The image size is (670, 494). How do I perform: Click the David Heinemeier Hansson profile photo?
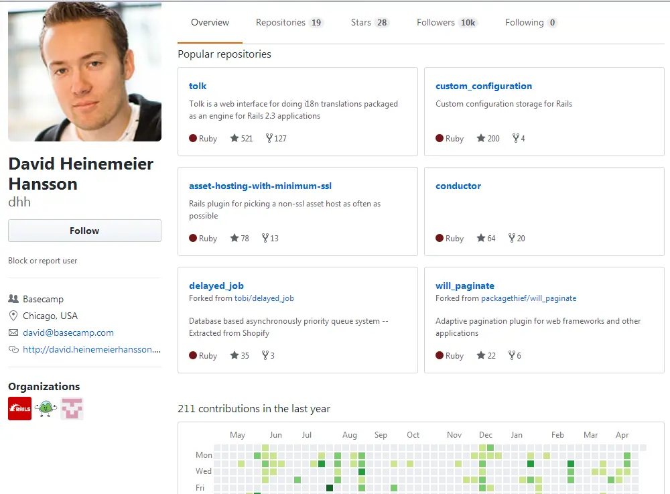[x=84, y=70]
